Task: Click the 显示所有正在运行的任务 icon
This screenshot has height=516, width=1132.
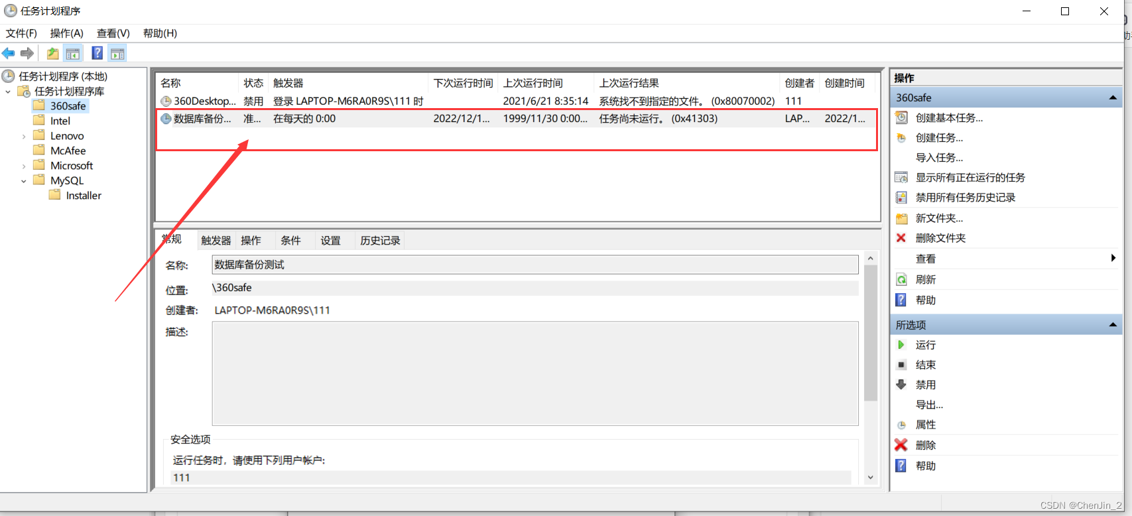Action: tap(901, 178)
